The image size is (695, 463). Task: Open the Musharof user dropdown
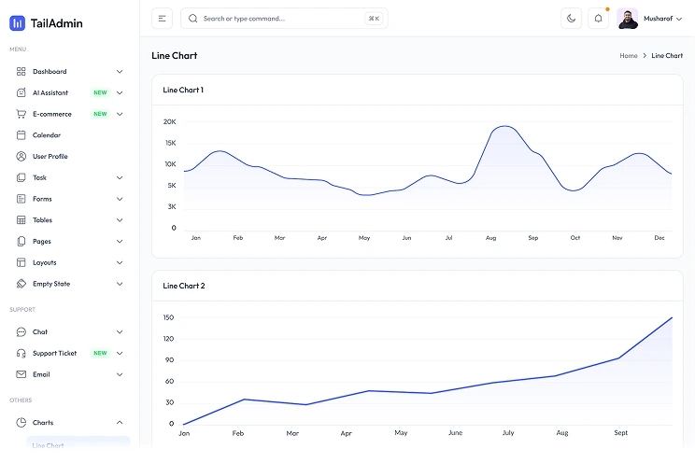point(650,19)
